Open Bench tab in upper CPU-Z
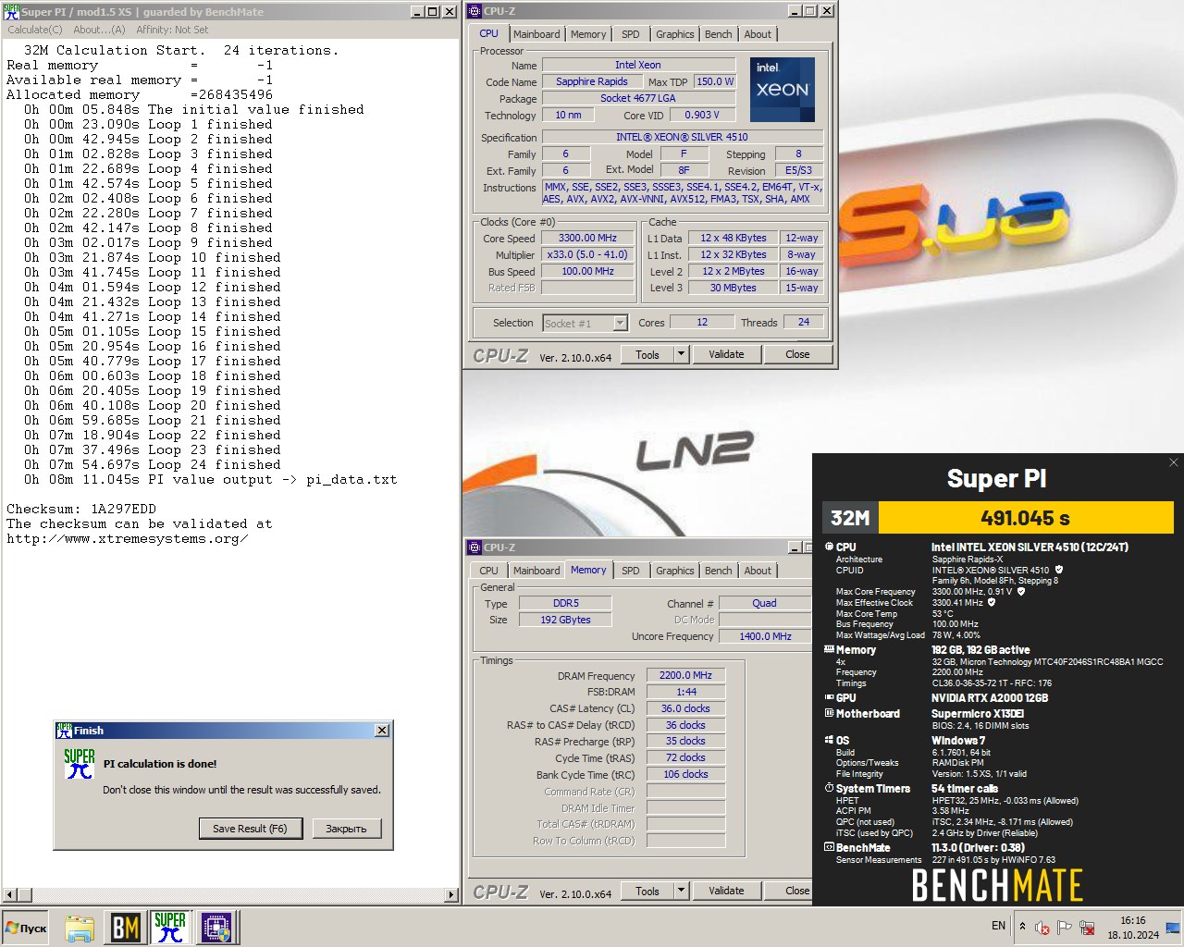 tap(719, 34)
